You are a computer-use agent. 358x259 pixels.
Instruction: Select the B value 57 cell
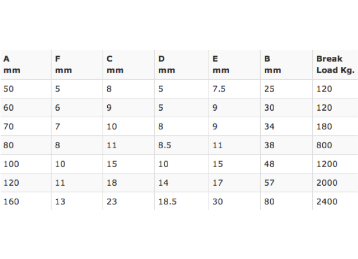point(287,182)
